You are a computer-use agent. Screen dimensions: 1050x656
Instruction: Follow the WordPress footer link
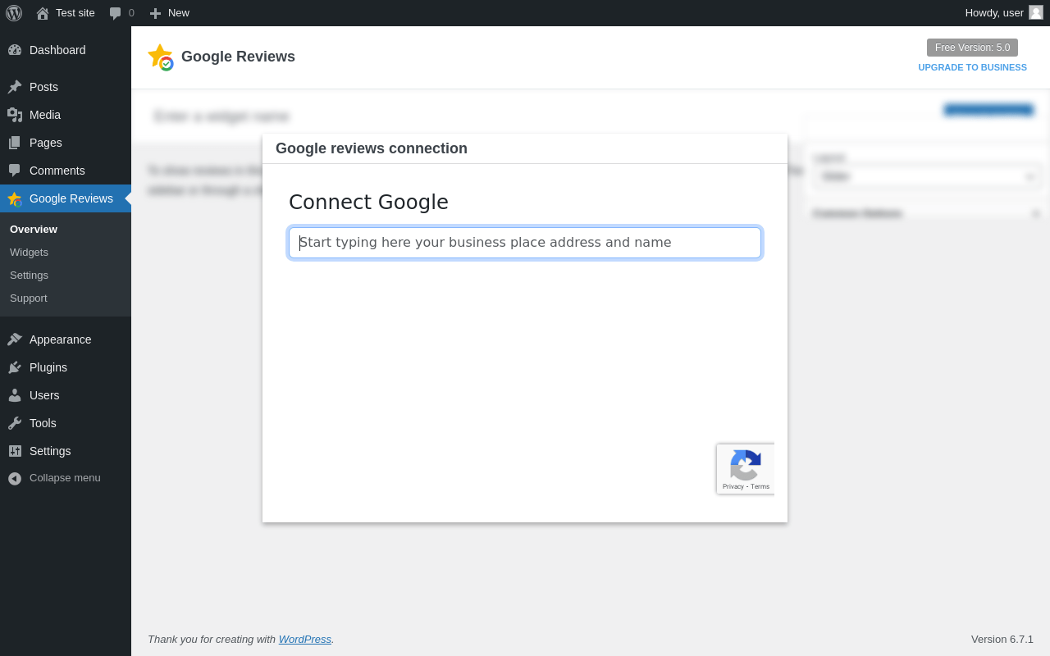(x=305, y=639)
